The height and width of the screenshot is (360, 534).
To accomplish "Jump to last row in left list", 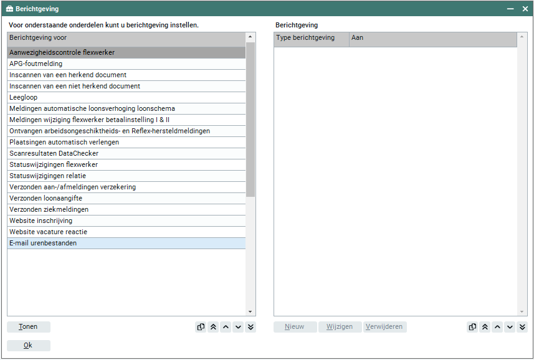I will [x=250, y=327].
